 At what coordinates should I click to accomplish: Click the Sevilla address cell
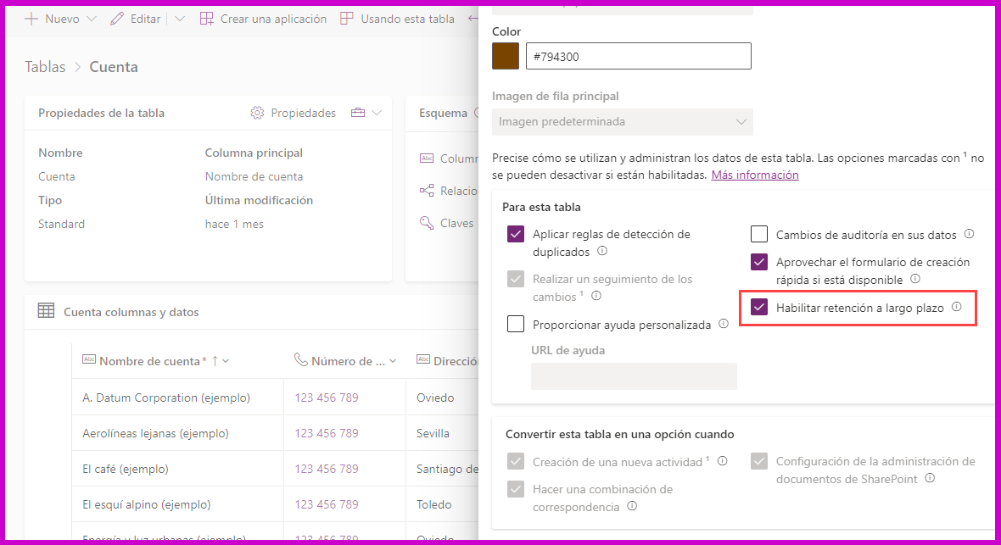(433, 433)
